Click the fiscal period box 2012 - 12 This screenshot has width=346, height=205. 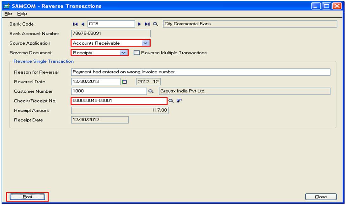click(x=148, y=82)
